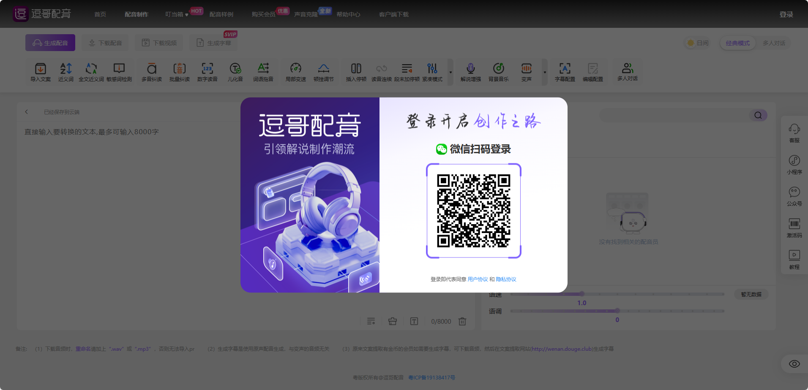Select the 全文近义词 full-text synonym tool
The width and height of the screenshot is (808, 390).
tap(91, 72)
